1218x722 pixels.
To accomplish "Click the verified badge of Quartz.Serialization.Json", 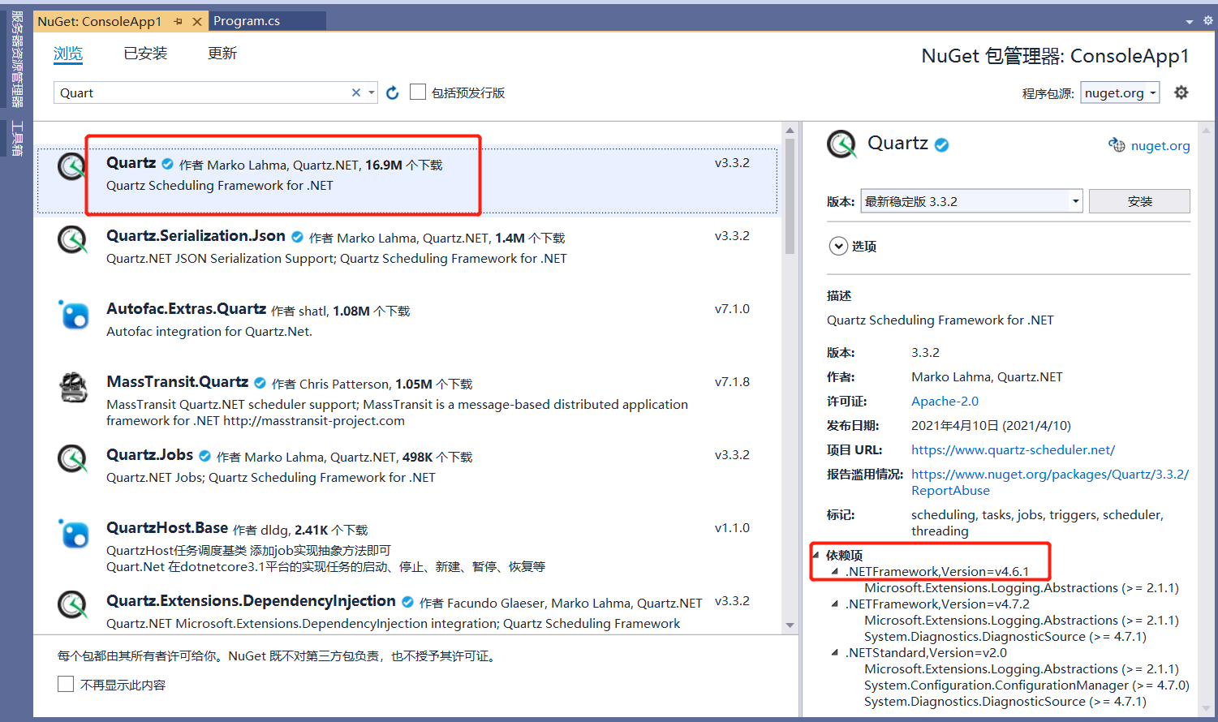I will (x=297, y=237).
